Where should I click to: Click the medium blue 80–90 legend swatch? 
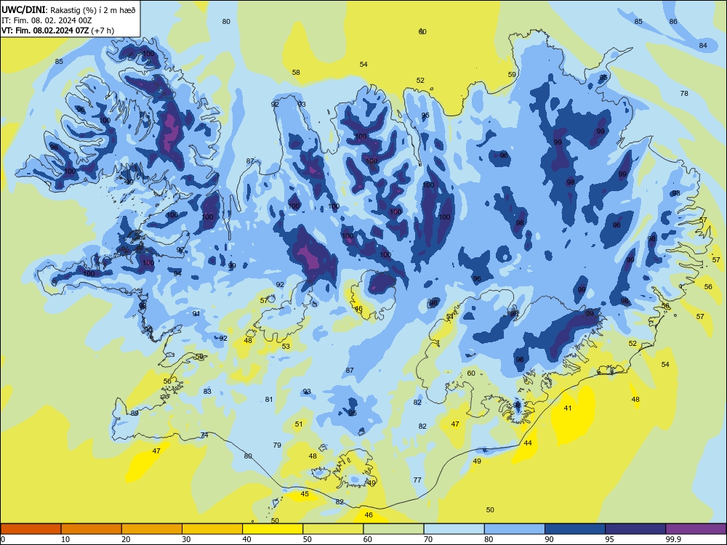(x=515, y=529)
